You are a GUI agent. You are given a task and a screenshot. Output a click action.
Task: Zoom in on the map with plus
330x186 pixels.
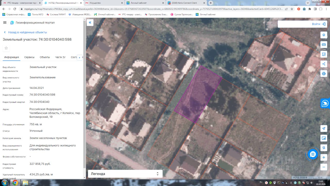(x=324, y=157)
